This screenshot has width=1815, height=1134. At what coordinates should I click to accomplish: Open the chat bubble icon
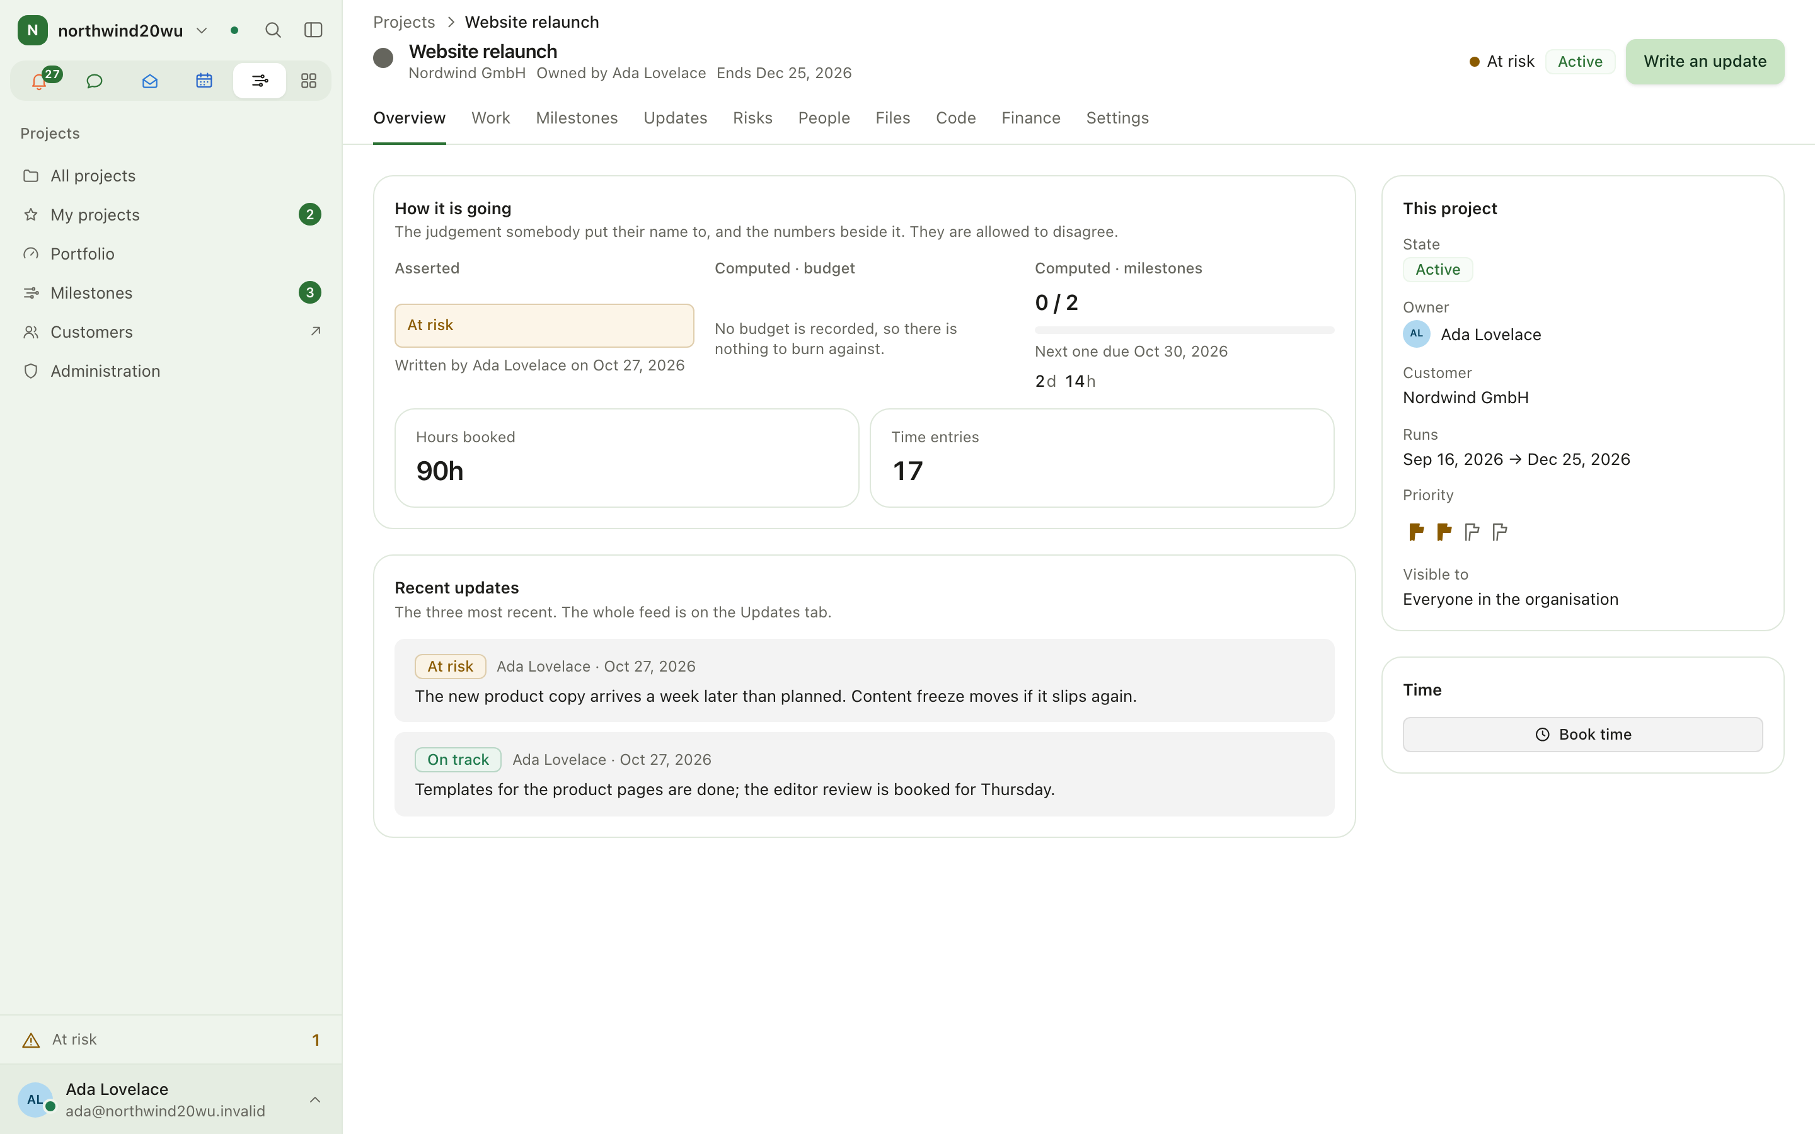click(x=95, y=80)
